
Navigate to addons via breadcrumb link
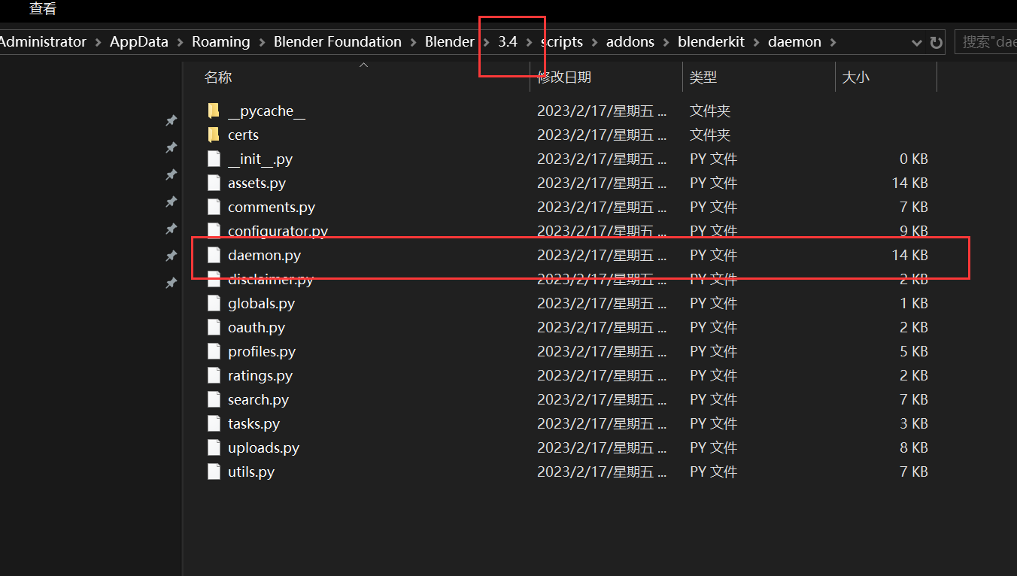[x=630, y=42]
